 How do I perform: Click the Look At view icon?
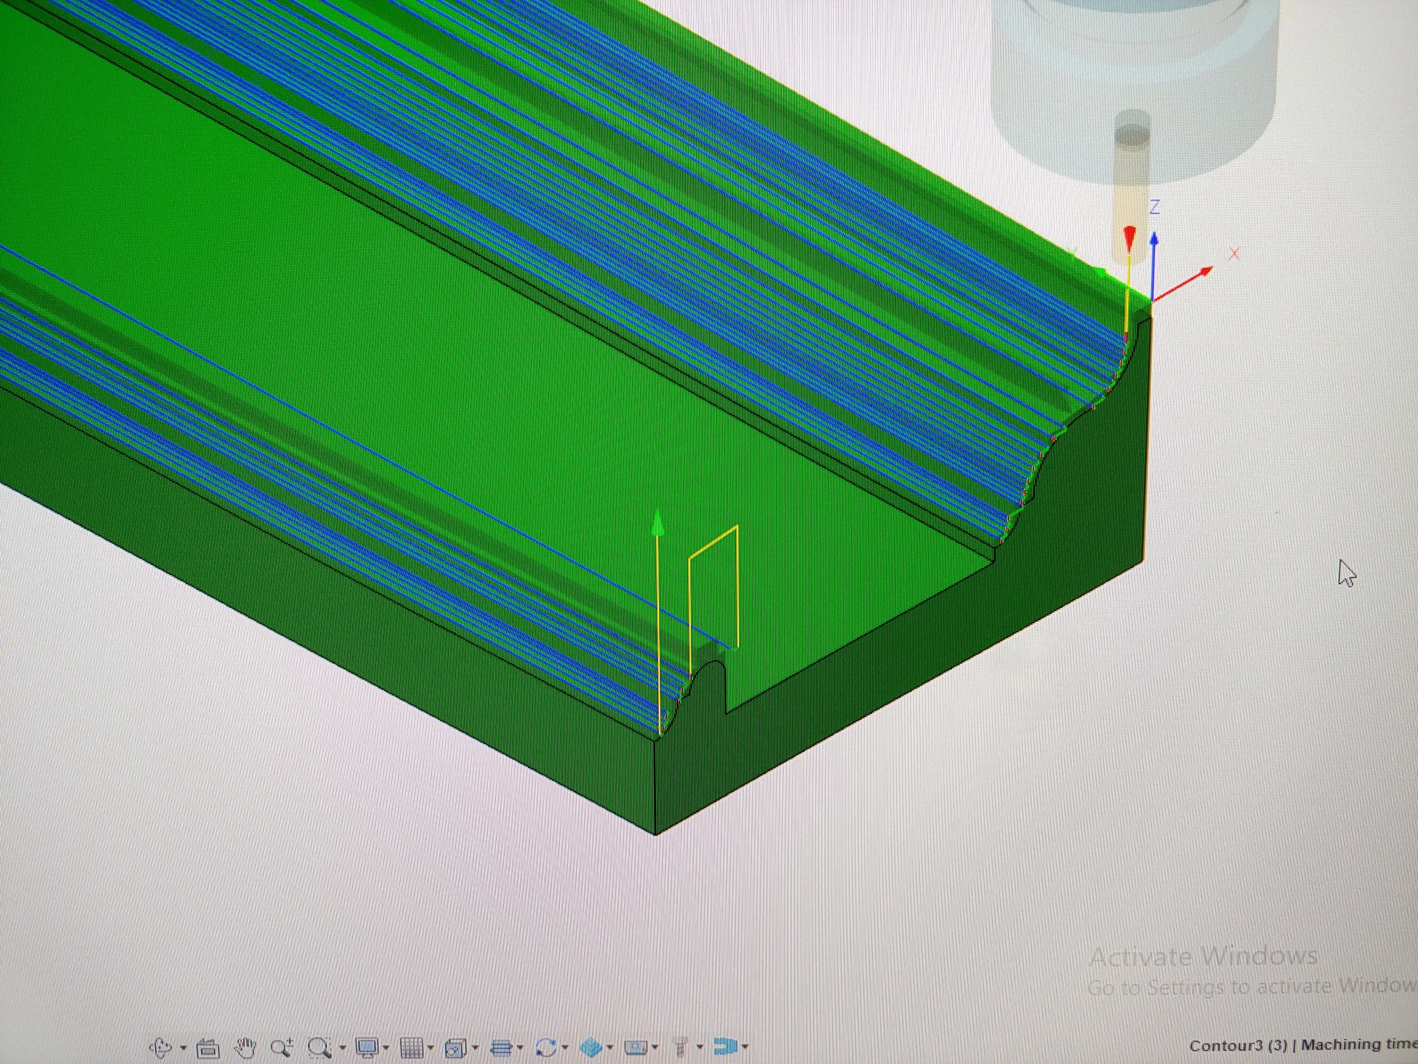pyautogui.click(x=207, y=1049)
